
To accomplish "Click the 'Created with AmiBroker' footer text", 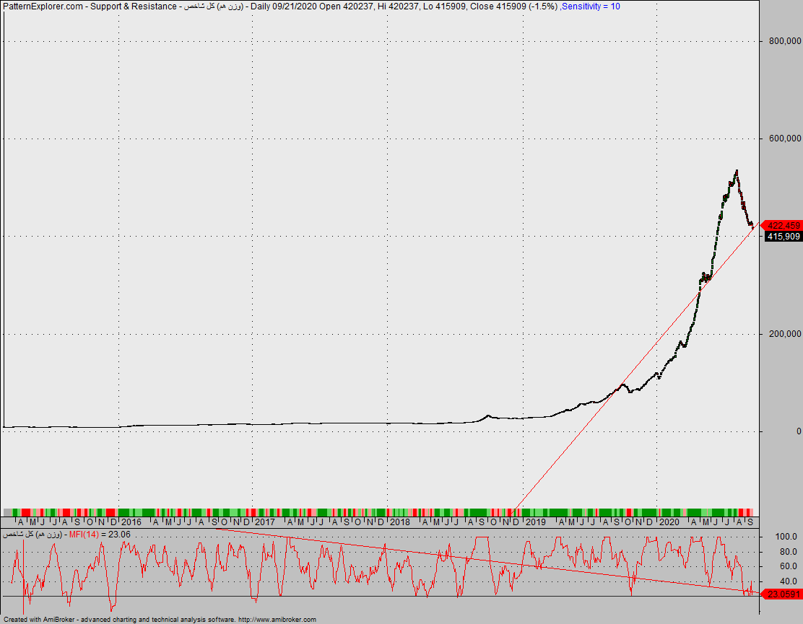I will (40, 620).
